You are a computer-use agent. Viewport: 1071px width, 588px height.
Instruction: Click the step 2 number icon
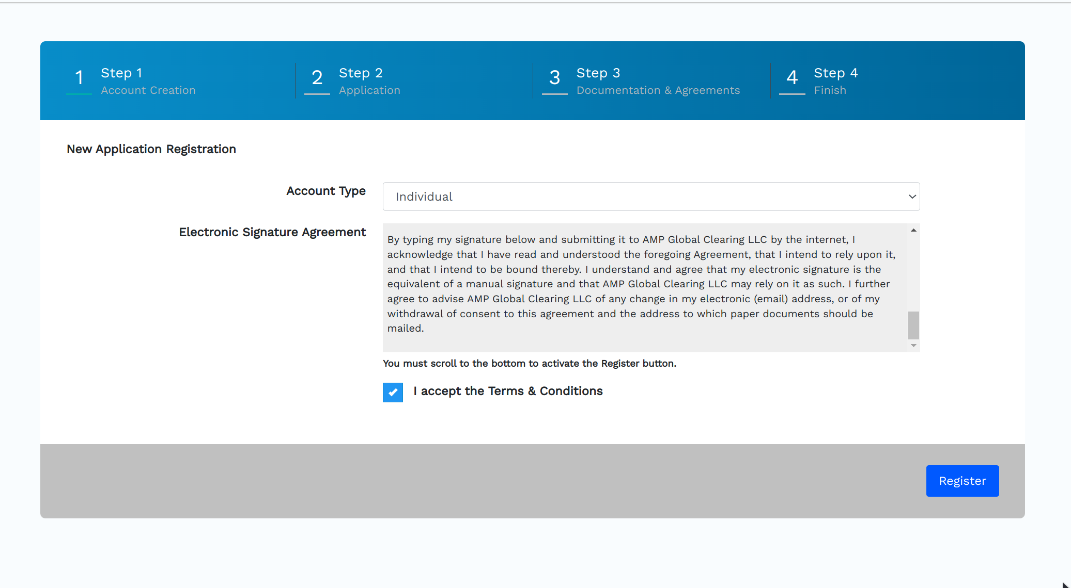coord(317,78)
